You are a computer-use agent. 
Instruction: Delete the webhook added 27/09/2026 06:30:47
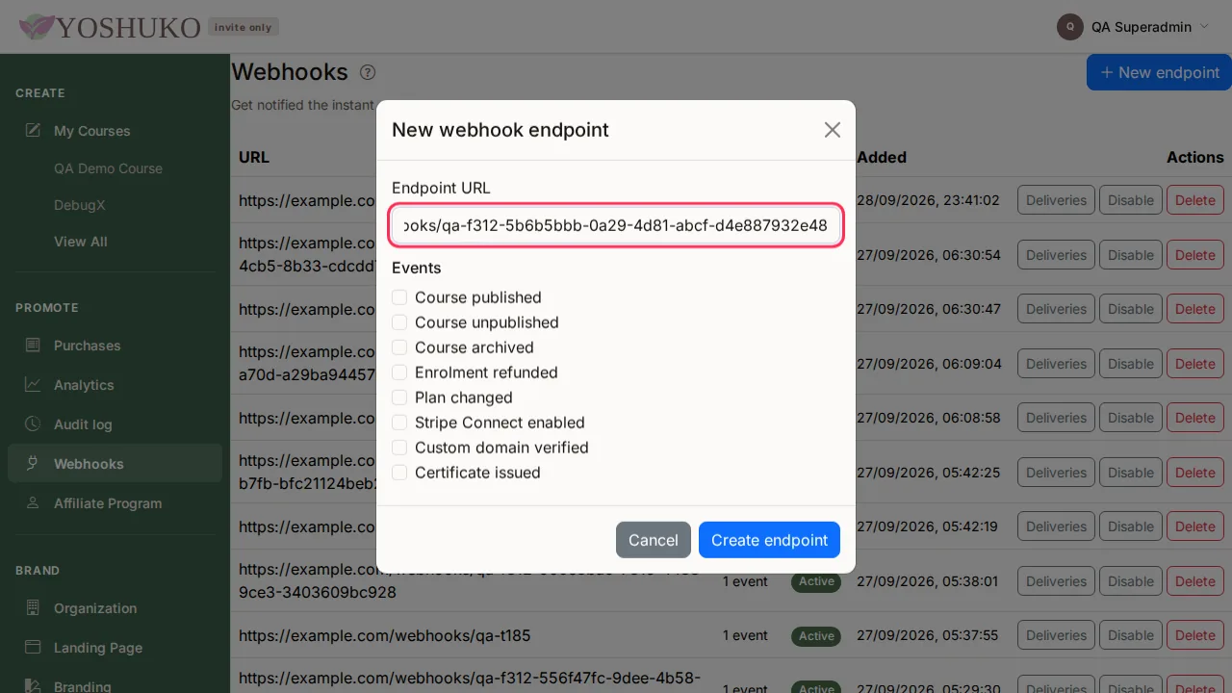1195,309
